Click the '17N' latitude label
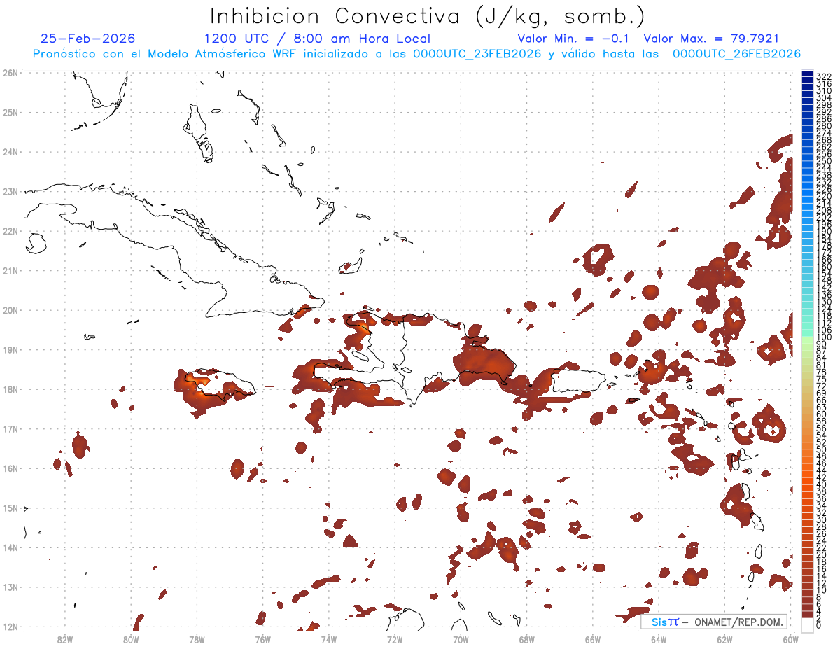840x649 pixels. (x=10, y=428)
